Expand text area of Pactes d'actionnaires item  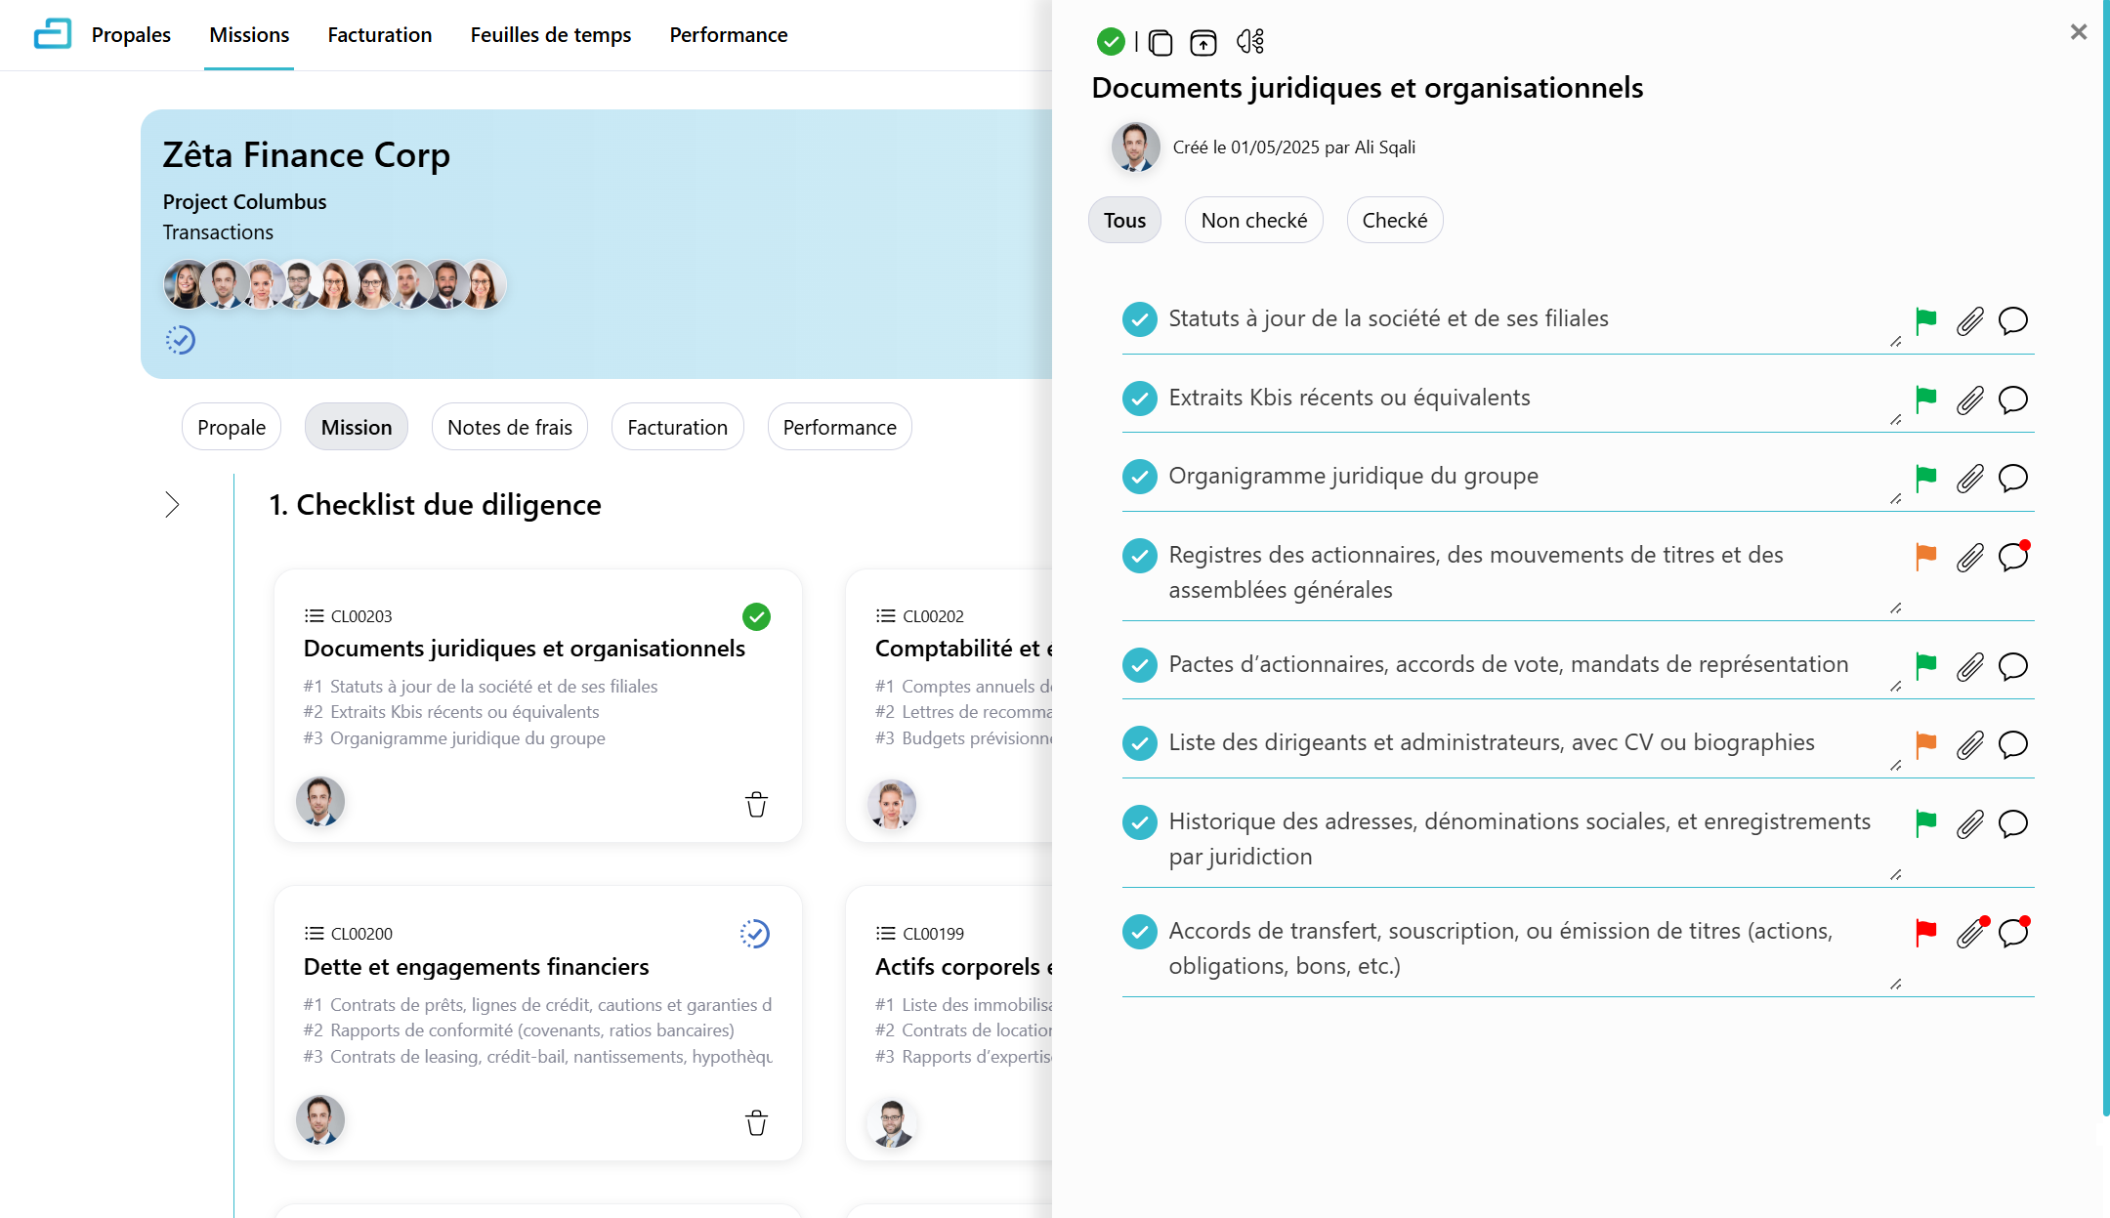click(1895, 687)
